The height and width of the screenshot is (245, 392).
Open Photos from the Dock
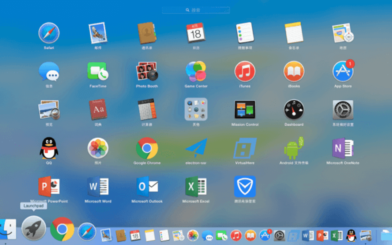click(193, 236)
